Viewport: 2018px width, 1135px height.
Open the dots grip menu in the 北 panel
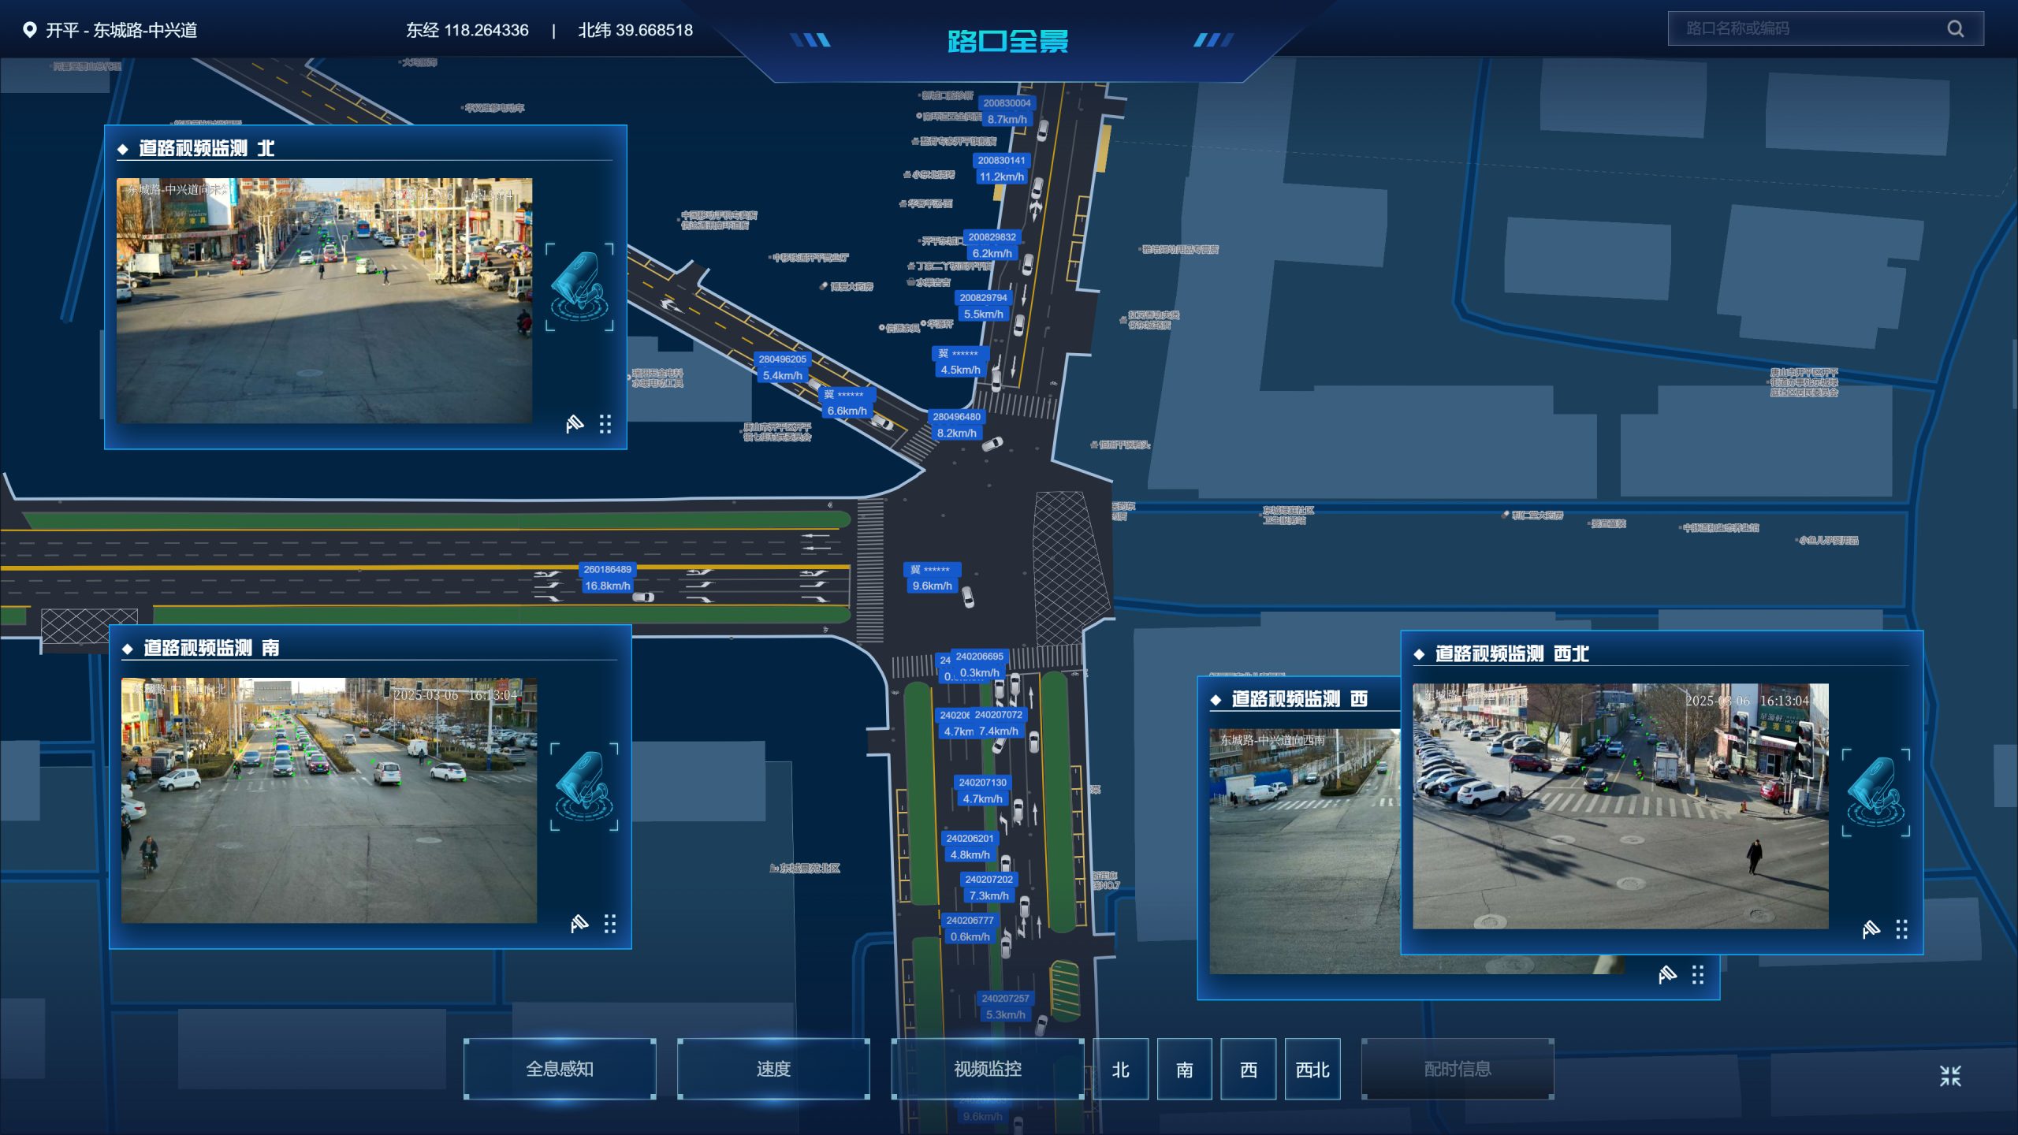tap(605, 424)
